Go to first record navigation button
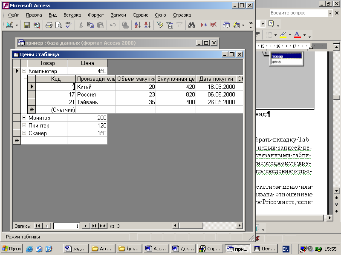Image resolution: width=341 pixels, height=255 pixels. click(x=38, y=226)
